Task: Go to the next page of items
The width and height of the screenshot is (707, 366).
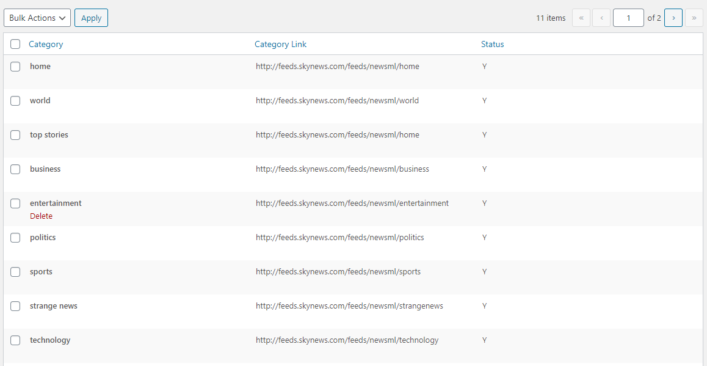Action: [x=673, y=18]
